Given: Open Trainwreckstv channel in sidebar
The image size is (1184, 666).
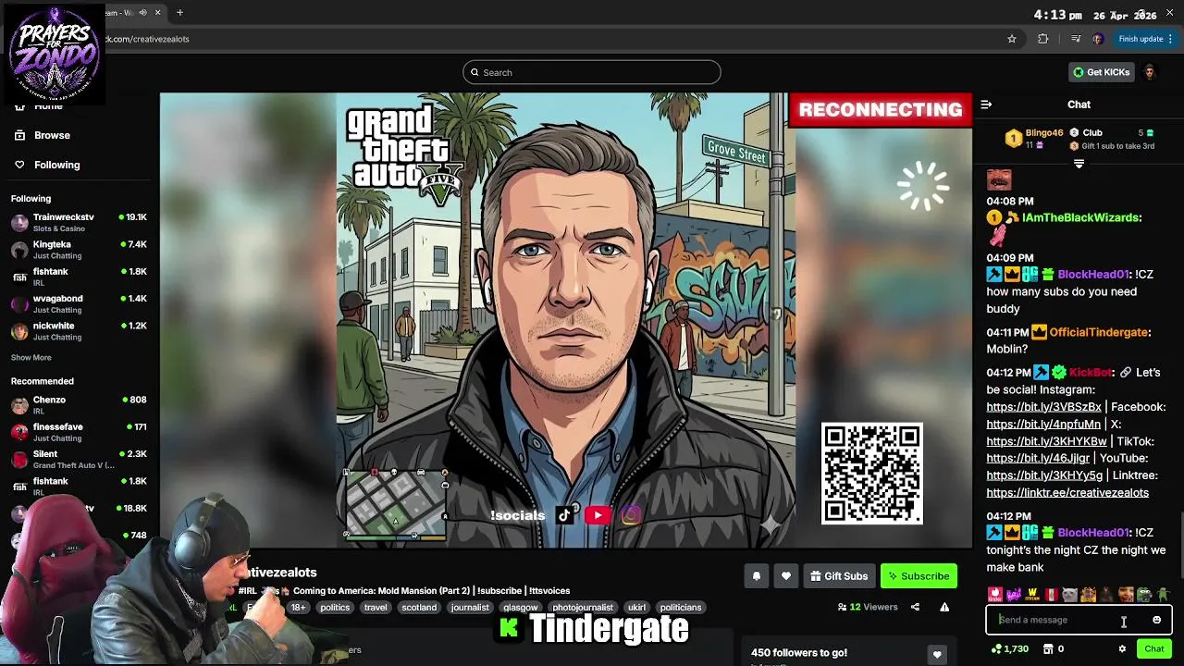Looking at the screenshot, I should coord(80,222).
